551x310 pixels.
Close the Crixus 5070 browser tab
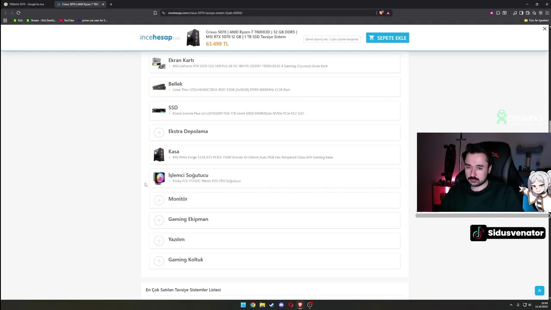[x=103, y=4]
